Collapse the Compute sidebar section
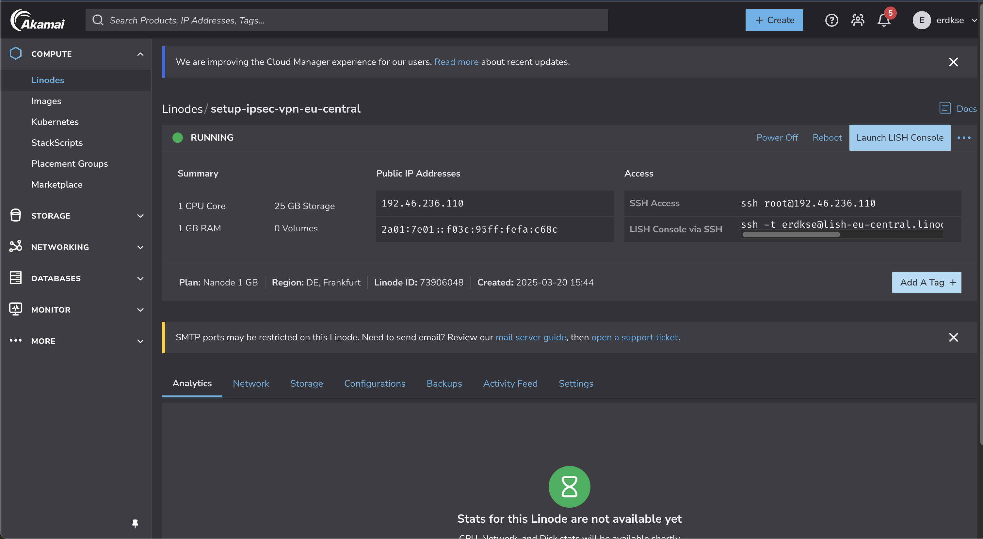 (140, 54)
